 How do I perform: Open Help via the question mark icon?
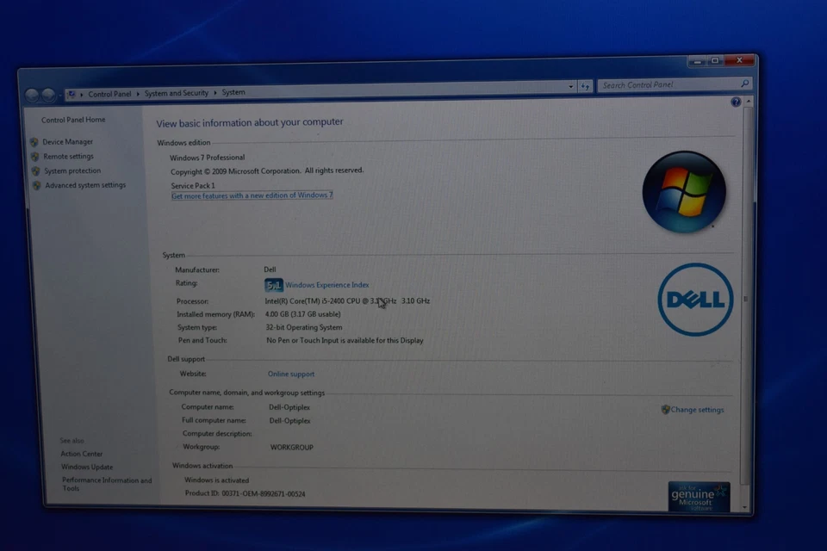point(735,102)
